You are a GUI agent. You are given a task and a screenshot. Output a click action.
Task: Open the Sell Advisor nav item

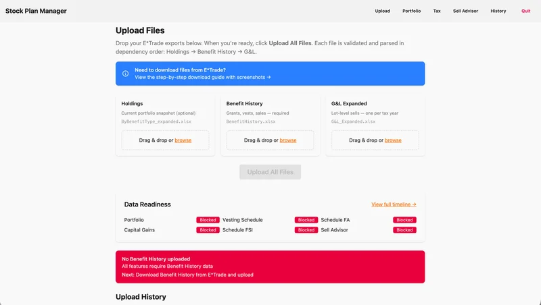click(465, 11)
